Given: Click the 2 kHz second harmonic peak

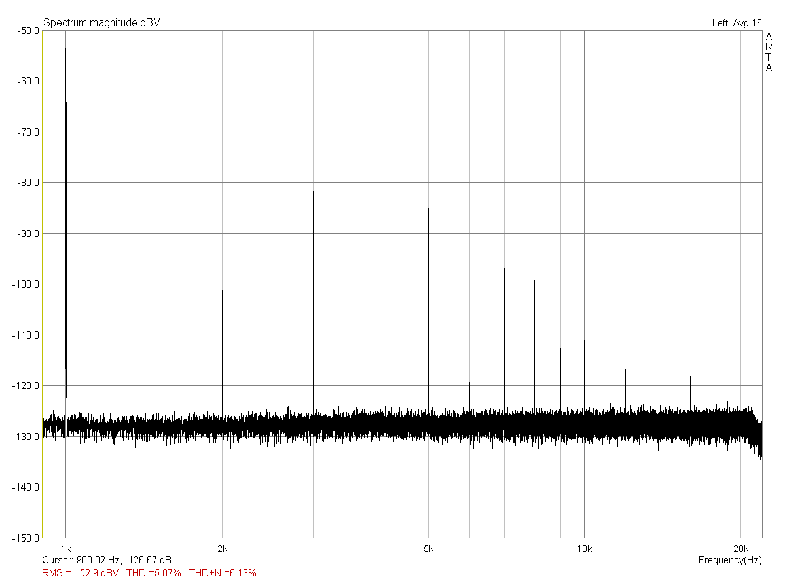Looking at the screenshot, I should pos(223,291).
